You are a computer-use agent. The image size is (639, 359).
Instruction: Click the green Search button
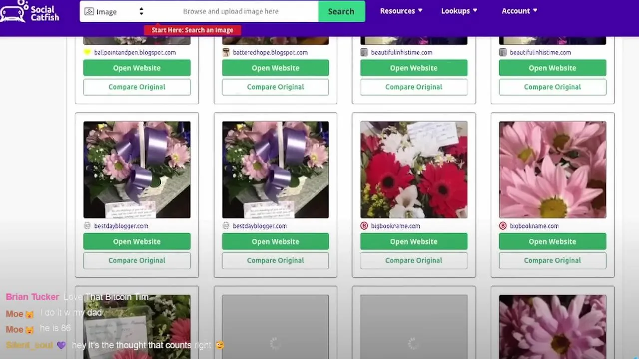[x=341, y=11]
